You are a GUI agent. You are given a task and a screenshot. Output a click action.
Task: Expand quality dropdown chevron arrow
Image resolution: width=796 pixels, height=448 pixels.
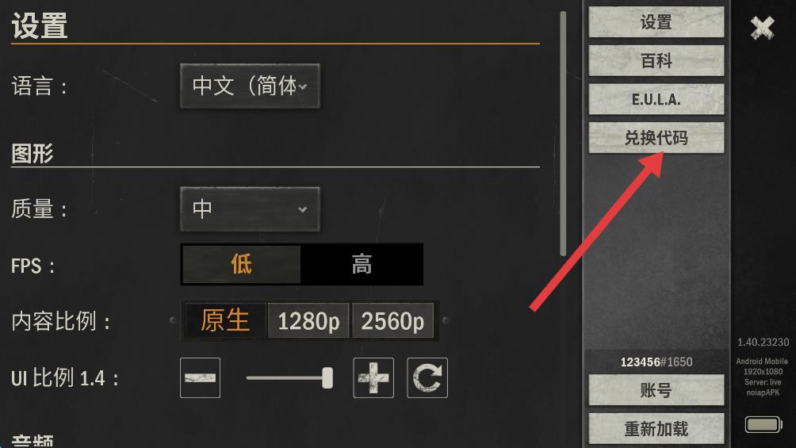click(x=303, y=209)
